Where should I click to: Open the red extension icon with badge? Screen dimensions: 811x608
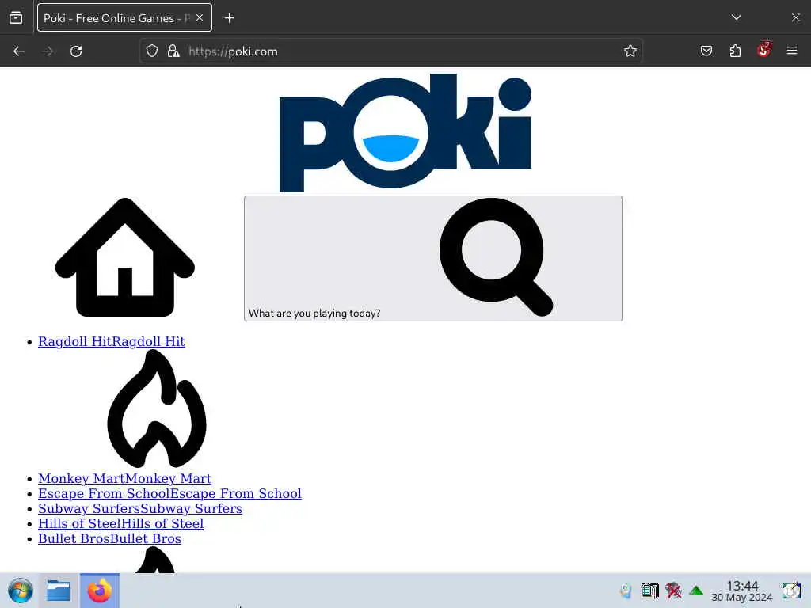tap(763, 50)
